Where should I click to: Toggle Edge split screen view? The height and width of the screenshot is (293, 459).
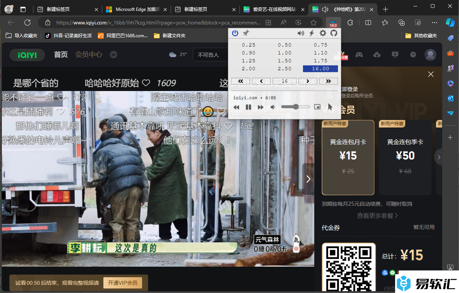pyautogui.click(x=368, y=23)
